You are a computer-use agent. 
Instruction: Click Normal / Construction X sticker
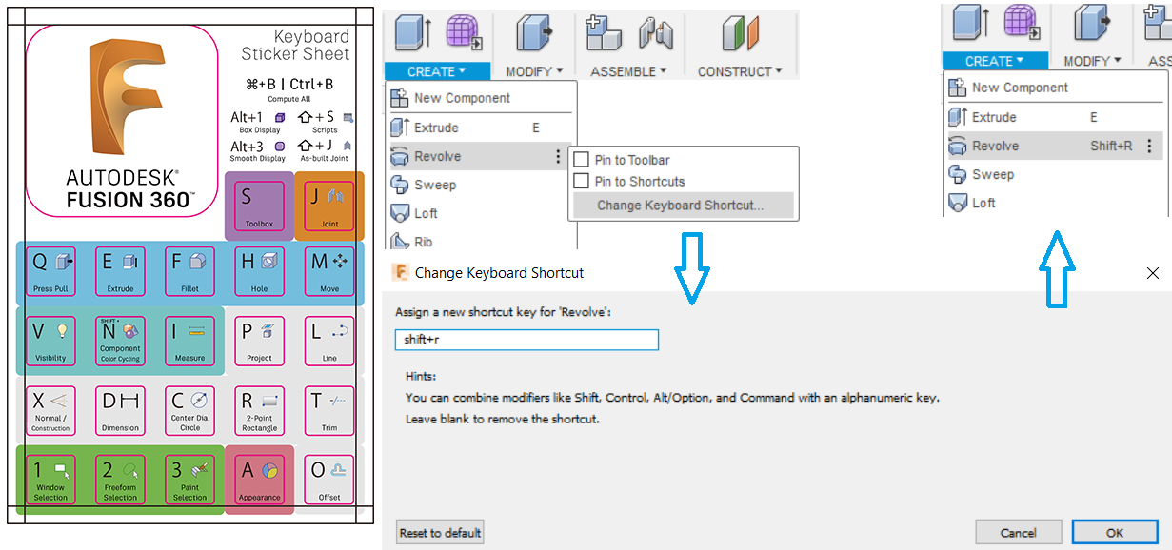[x=50, y=410]
